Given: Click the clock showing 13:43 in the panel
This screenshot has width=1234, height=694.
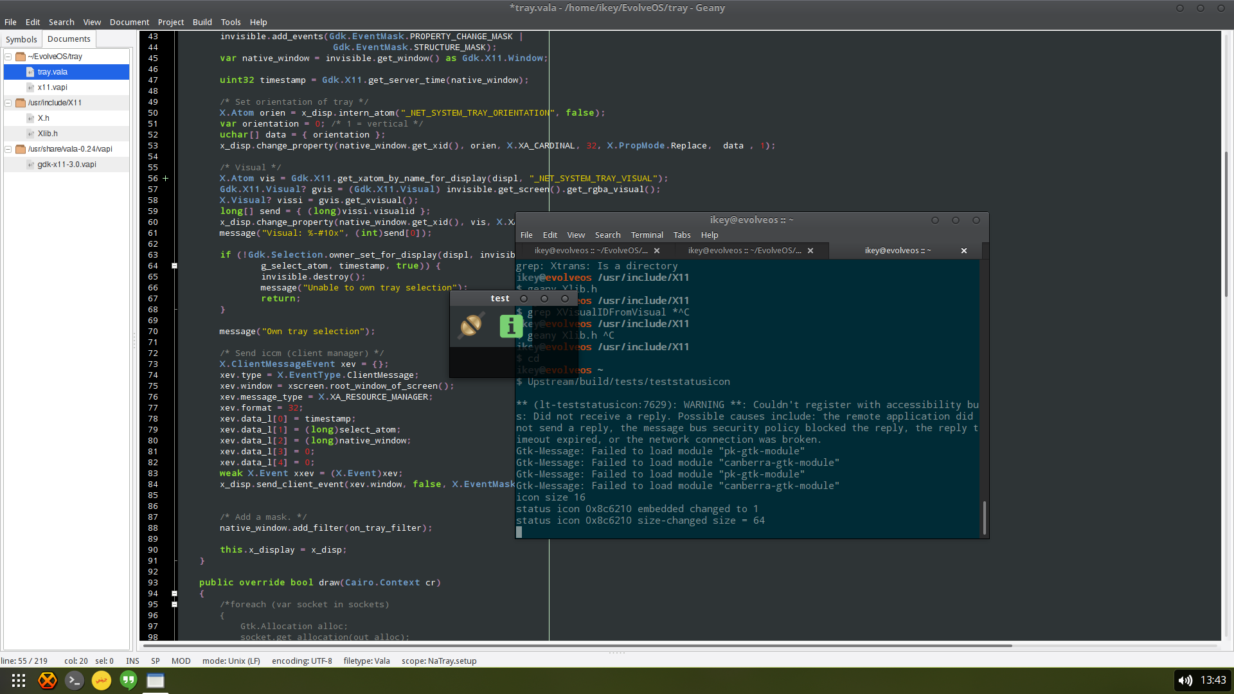Looking at the screenshot, I should pyautogui.click(x=1213, y=681).
